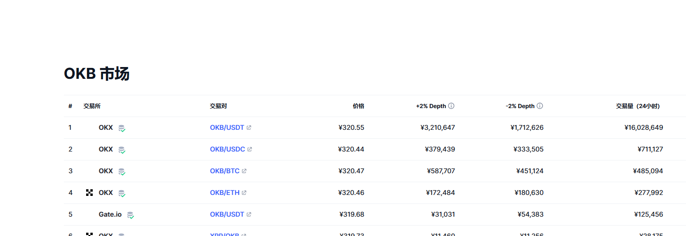
Task: Click the depth value ¥587,707
Action: pos(441,171)
